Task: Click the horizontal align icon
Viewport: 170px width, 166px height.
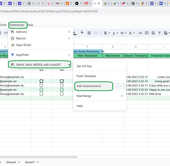Action: point(106,33)
